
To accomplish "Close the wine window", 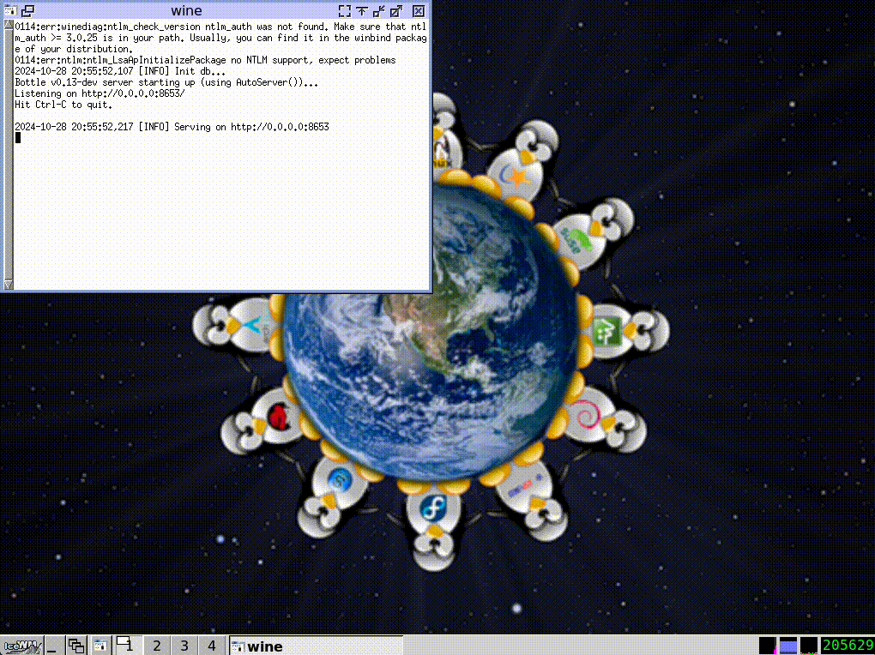I will pos(419,10).
